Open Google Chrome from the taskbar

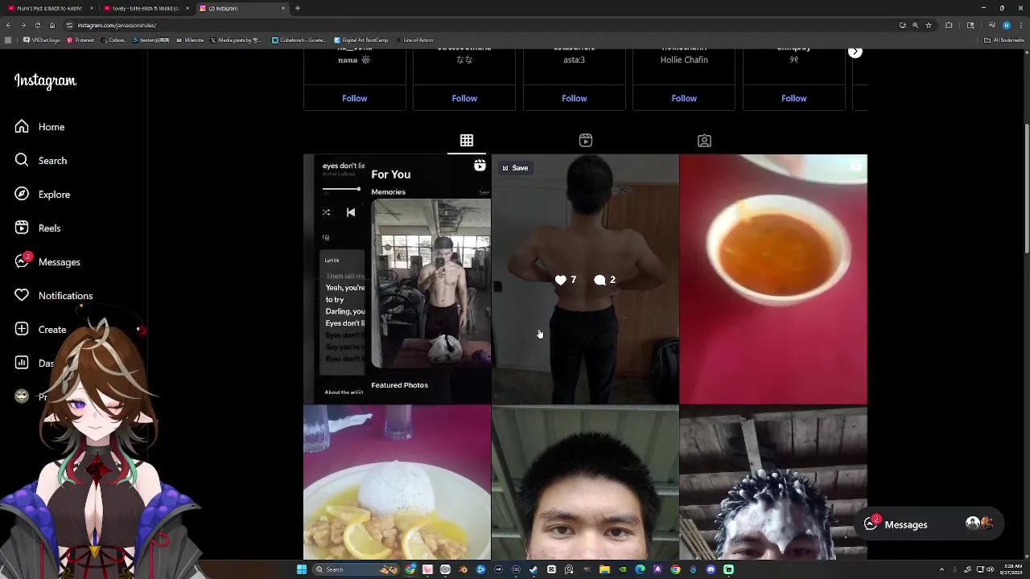tap(676, 569)
